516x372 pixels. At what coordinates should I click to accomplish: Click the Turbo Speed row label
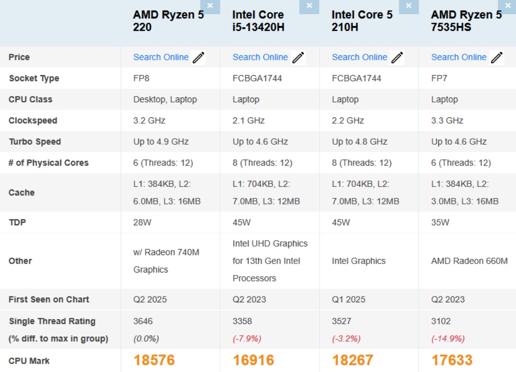point(35,142)
